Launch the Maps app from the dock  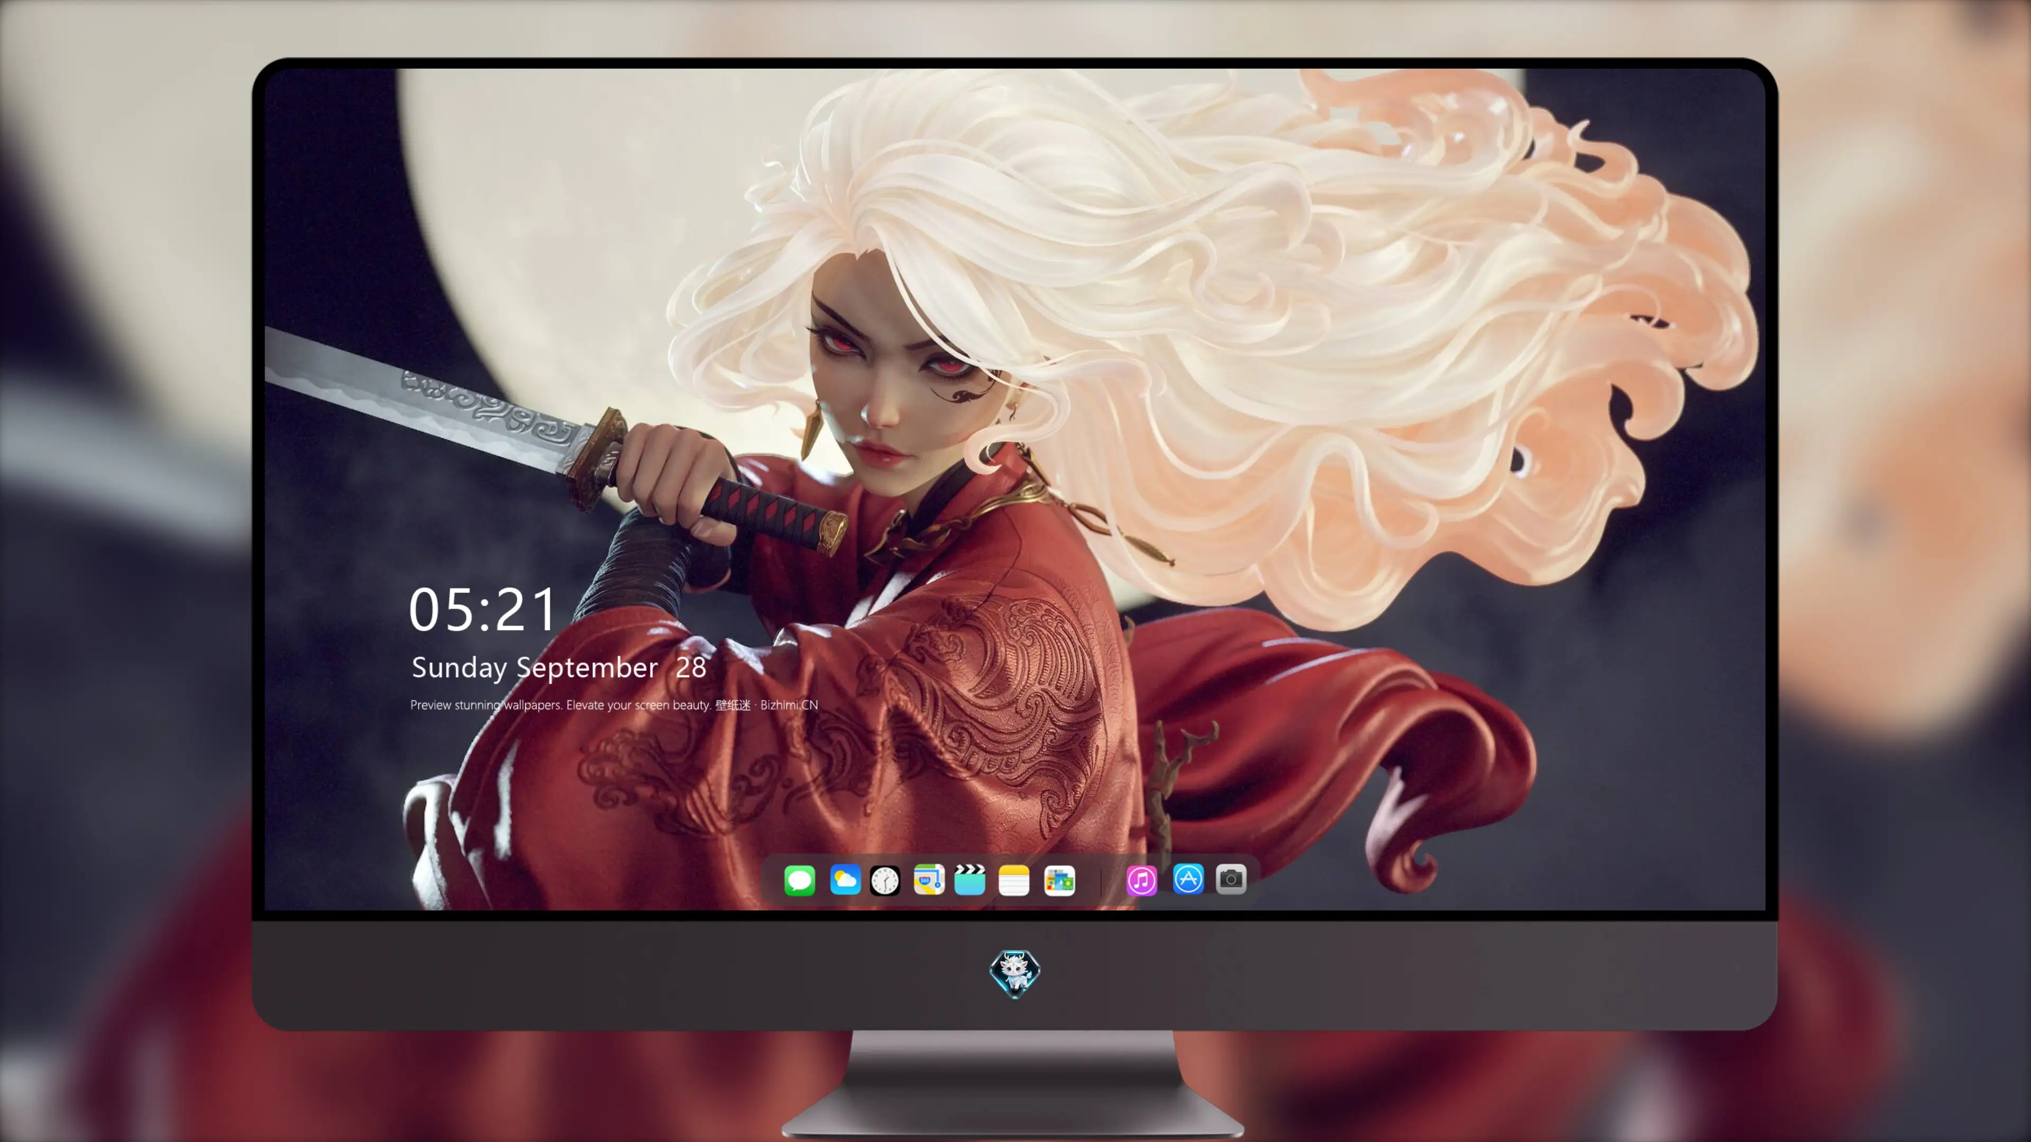929,880
